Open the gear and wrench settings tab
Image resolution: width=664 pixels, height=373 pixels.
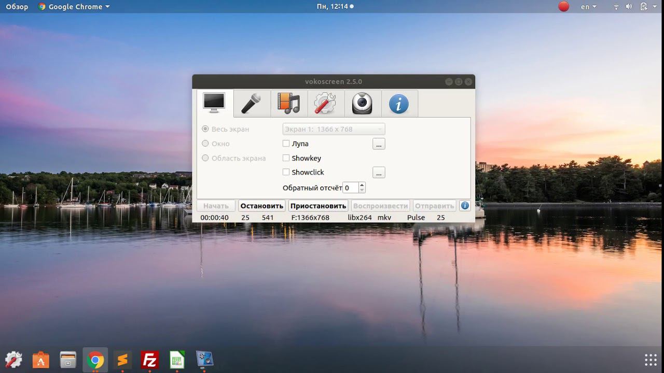pyautogui.click(x=326, y=103)
